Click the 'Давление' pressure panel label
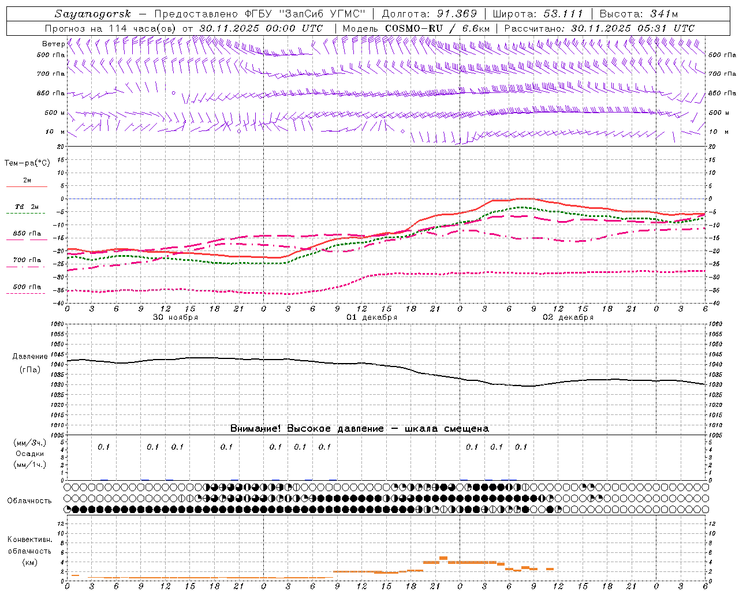The height and width of the screenshot is (591, 739). (30, 357)
